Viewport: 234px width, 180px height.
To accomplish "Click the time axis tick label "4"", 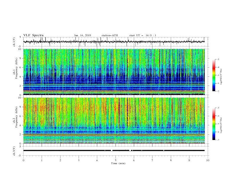I will pos(97,160).
